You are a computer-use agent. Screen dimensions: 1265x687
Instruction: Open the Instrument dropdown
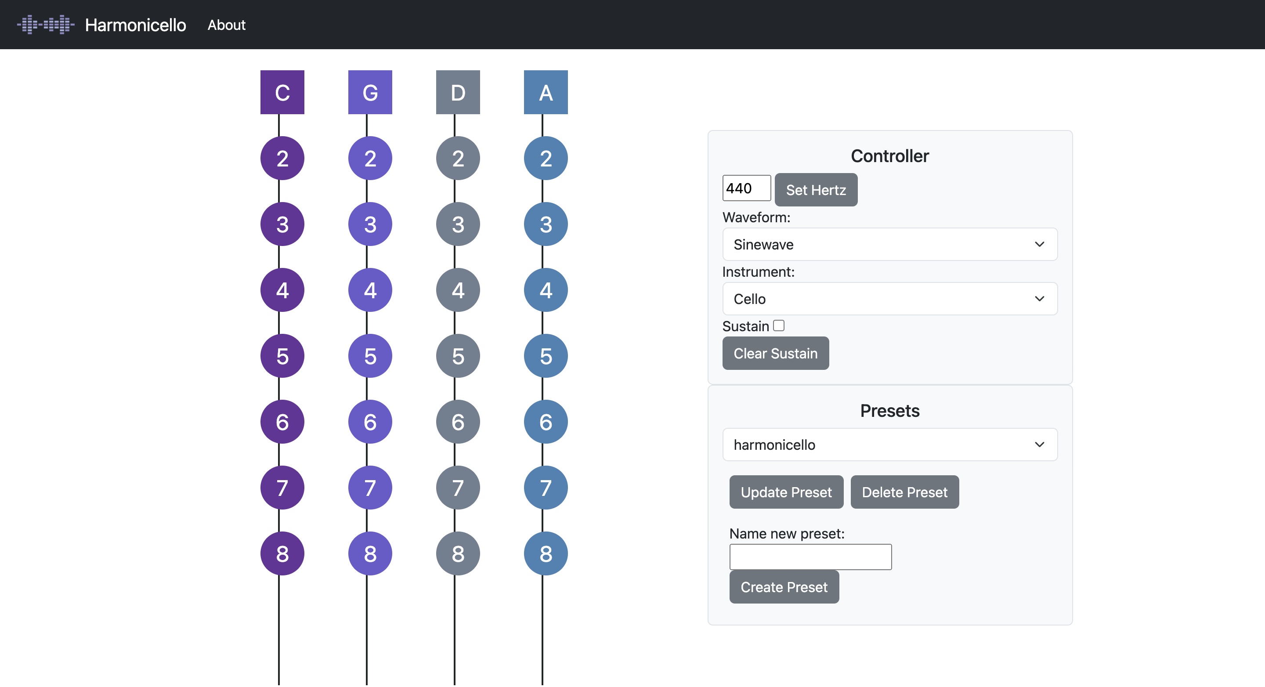tap(890, 299)
